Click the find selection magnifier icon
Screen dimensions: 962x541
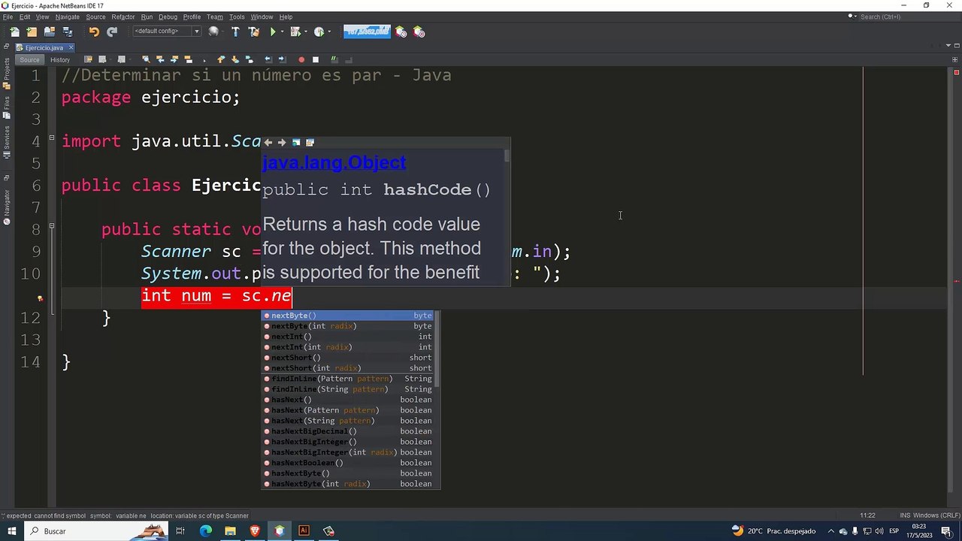click(x=146, y=59)
